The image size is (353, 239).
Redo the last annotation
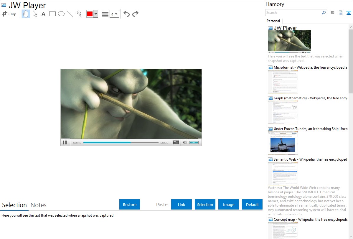(x=135, y=14)
